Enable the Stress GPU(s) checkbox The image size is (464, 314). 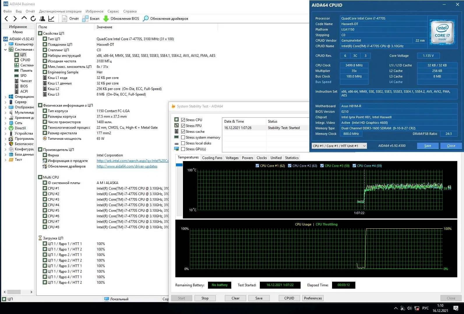coord(183,149)
